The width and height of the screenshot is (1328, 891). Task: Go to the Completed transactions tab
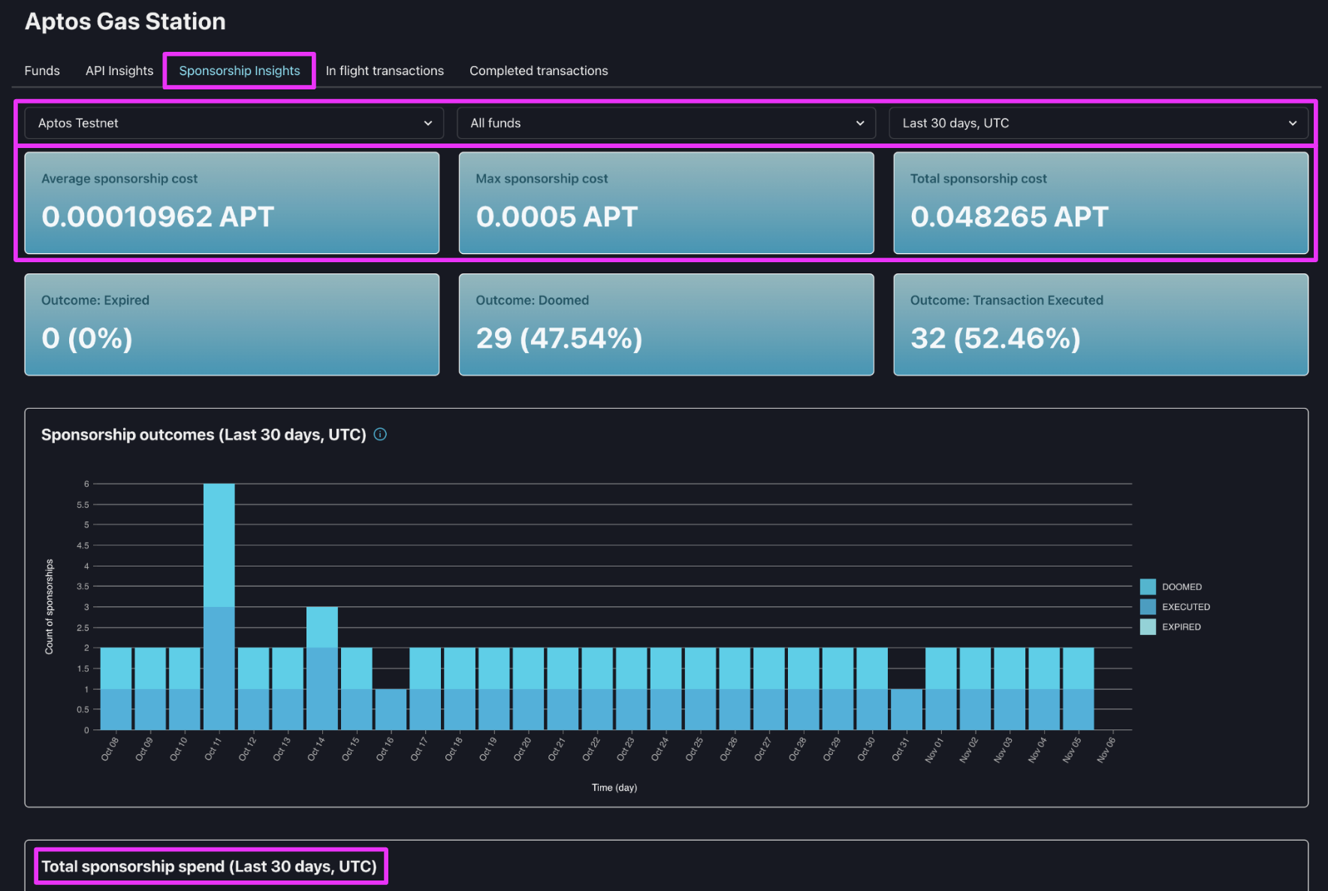(539, 71)
